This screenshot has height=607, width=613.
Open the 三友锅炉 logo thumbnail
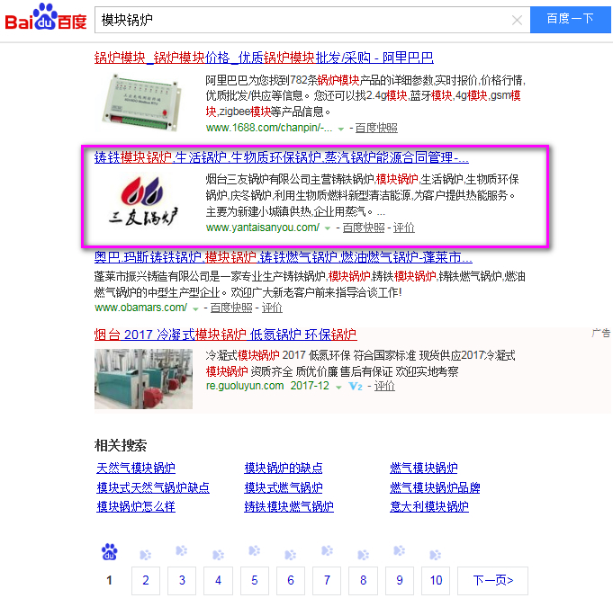(143, 201)
